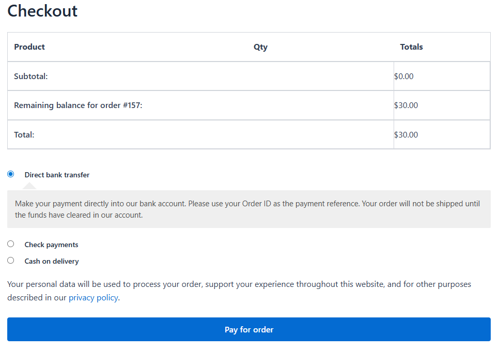This screenshot has height=350, width=499.
Task: Select the Direct bank transfer payment option
Action: tap(10, 174)
